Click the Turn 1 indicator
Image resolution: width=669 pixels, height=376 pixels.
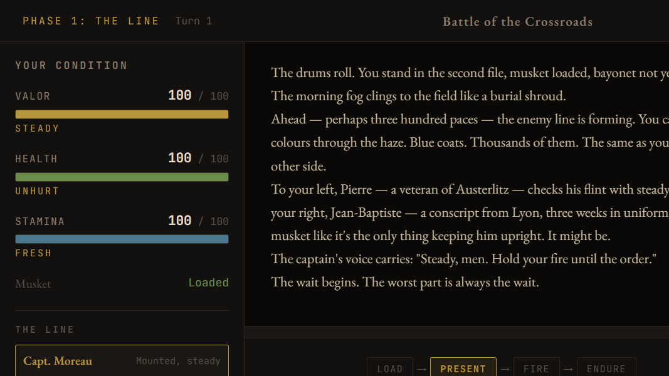pyautogui.click(x=194, y=20)
